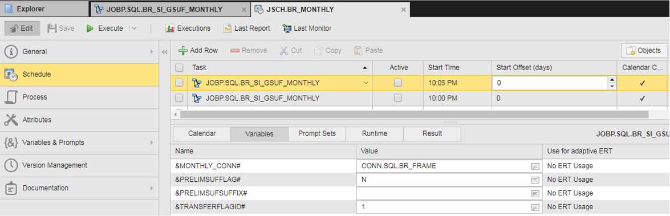Click the green Execute play icon
This screenshot has height=216, width=670.
(90, 28)
